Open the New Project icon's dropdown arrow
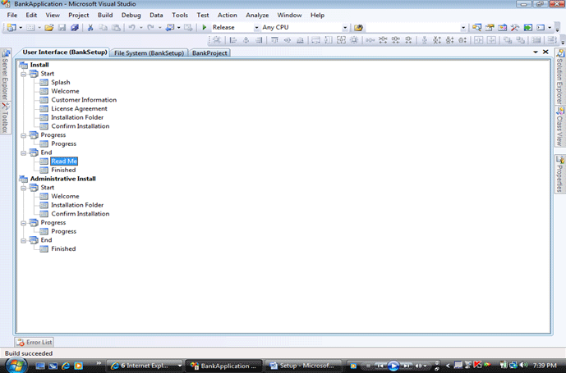 tap(21, 27)
